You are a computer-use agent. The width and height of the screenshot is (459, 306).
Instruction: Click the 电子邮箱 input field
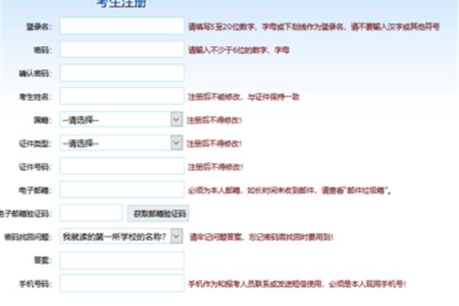[122, 190]
